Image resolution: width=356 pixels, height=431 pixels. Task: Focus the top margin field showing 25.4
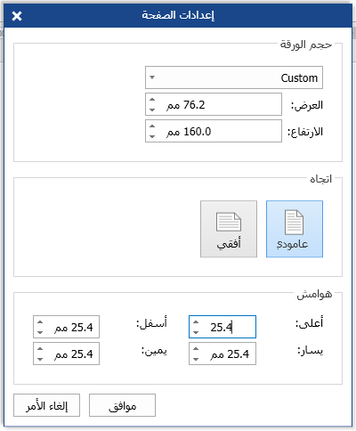tap(222, 327)
